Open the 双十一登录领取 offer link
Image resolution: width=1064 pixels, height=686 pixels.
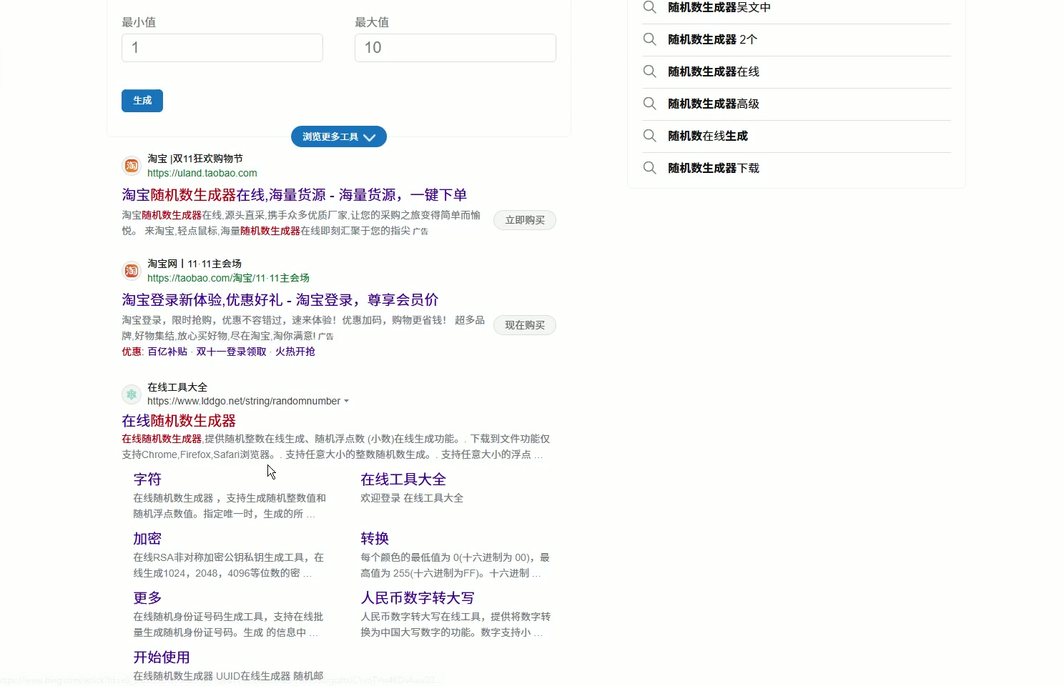tap(231, 352)
